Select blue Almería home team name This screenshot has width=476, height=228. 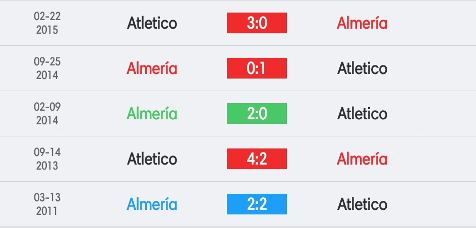pyautogui.click(x=152, y=204)
